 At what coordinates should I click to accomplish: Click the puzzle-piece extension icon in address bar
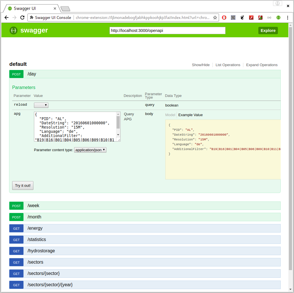[31, 18]
